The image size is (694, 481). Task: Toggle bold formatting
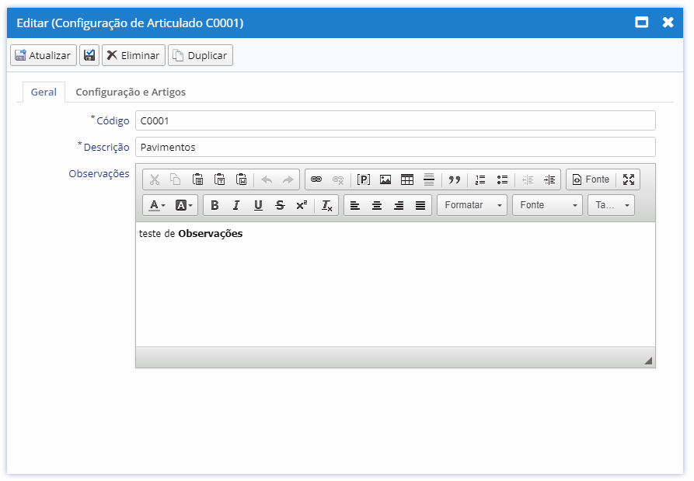point(214,205)
